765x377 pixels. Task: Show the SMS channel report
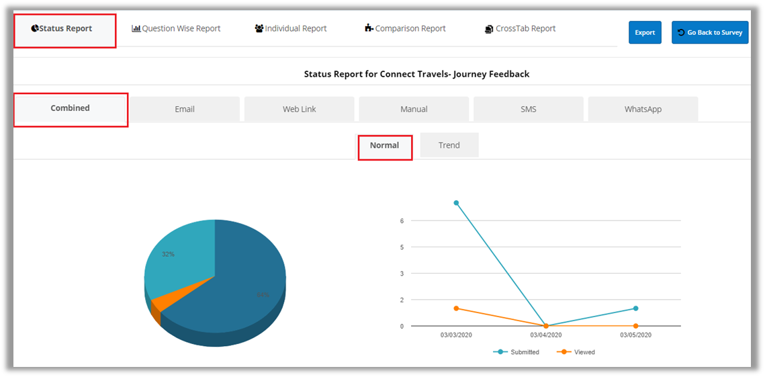[529, 109]
